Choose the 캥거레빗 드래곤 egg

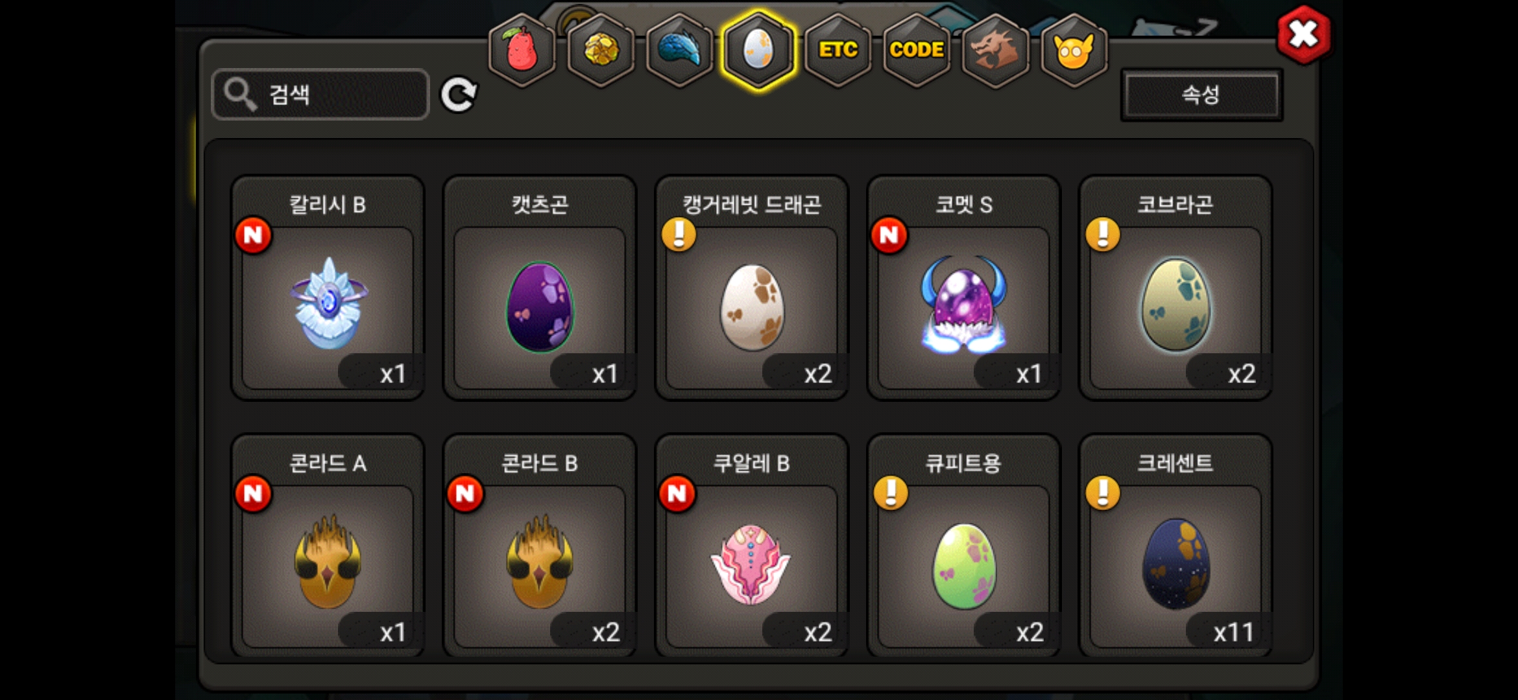(752, 288)
